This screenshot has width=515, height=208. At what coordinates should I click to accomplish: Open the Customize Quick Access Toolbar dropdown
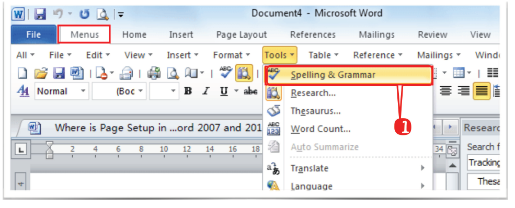click(121, 15)
